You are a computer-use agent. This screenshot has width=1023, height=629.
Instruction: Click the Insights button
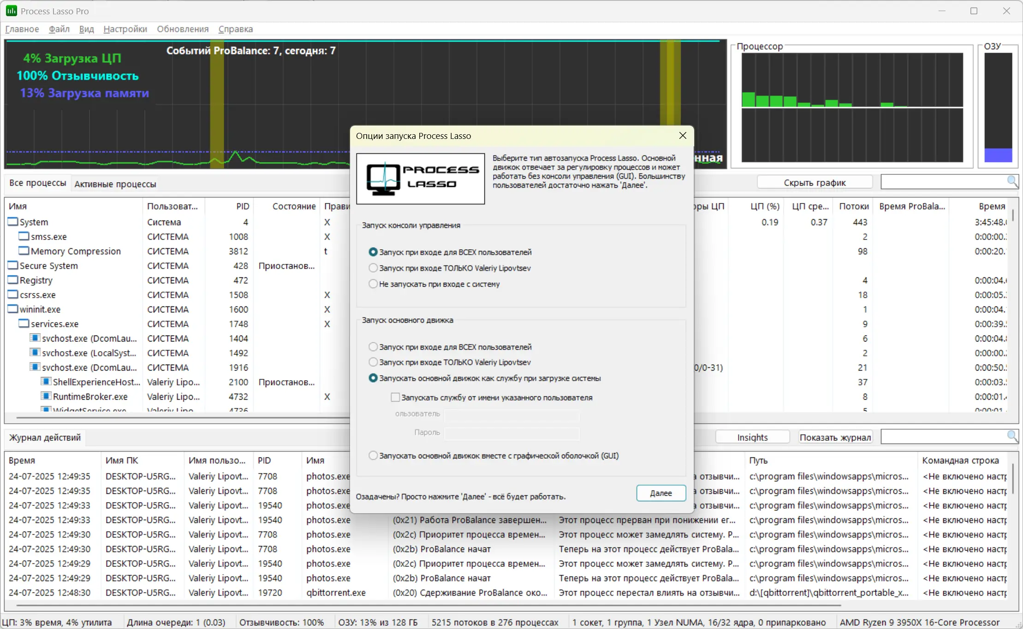coord(752,437)
